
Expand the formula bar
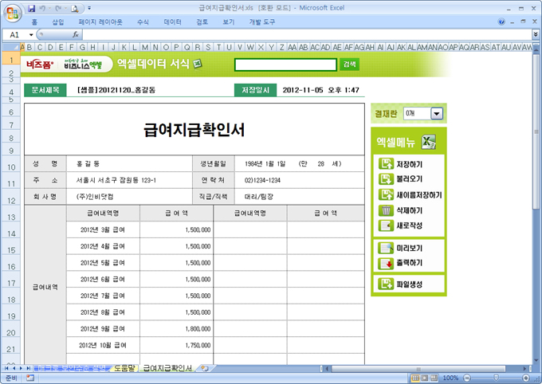[536, 34]
